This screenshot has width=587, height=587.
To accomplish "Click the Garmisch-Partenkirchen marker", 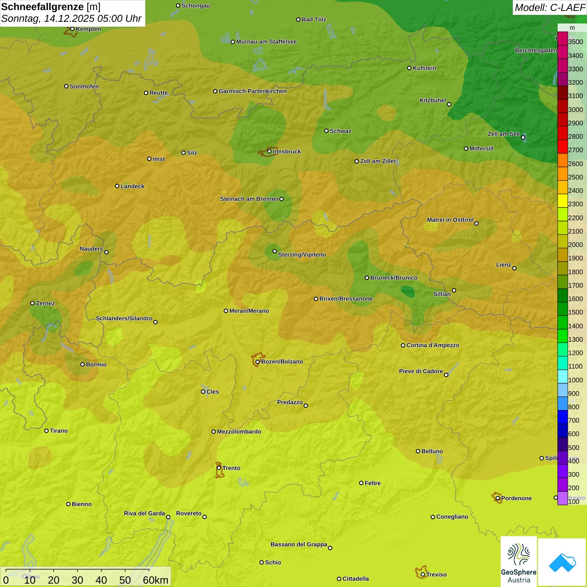I will (x=215, y=91).
